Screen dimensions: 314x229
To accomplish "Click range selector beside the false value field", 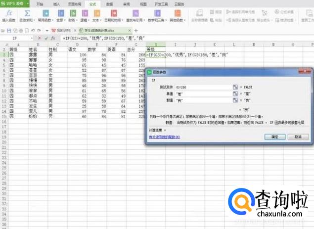I will pyautogui.click(x=235, y=100).
